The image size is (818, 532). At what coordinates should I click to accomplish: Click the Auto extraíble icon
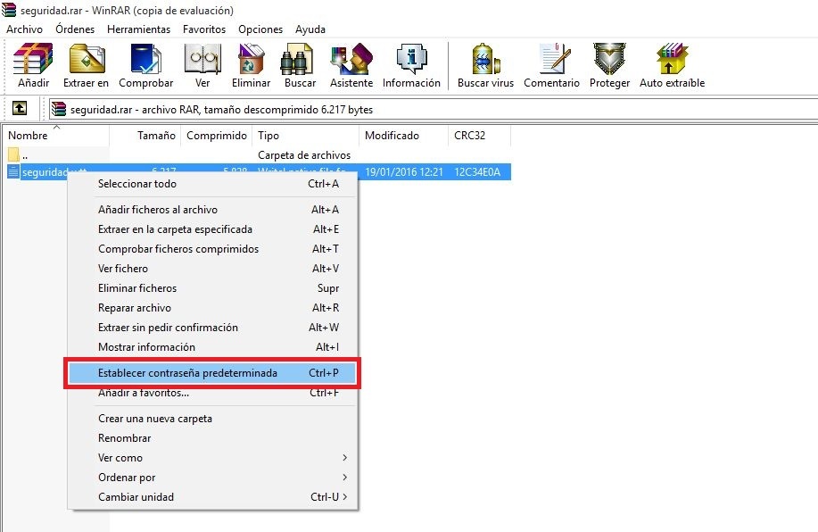672,59
